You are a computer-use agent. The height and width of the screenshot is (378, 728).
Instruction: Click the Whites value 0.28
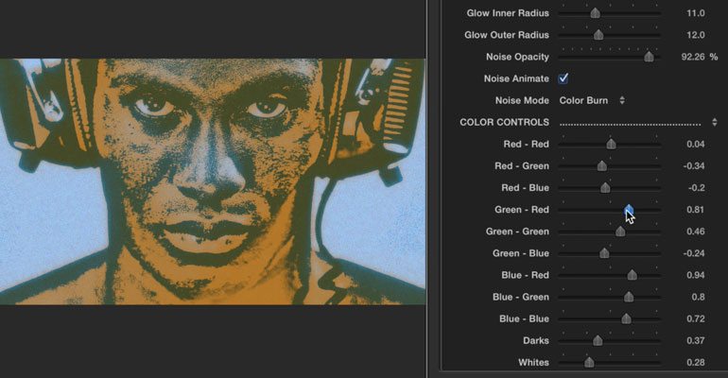tap(696, 362)
